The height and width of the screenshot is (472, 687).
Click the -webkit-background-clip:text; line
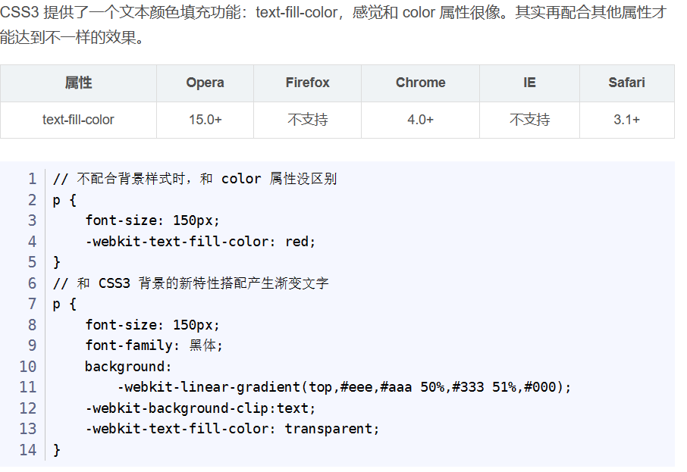pos(200,408)
